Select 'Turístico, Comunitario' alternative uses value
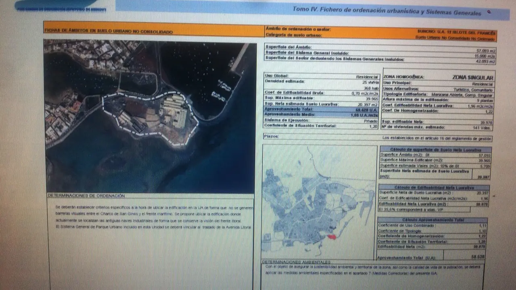The width and height of the screenshot is (516, 290). 472,89
